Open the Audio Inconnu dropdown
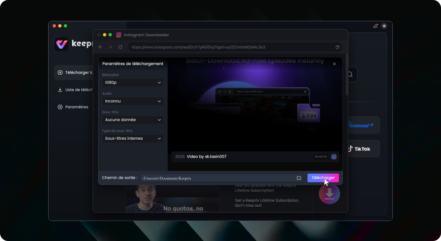 (x=133, y=101)
